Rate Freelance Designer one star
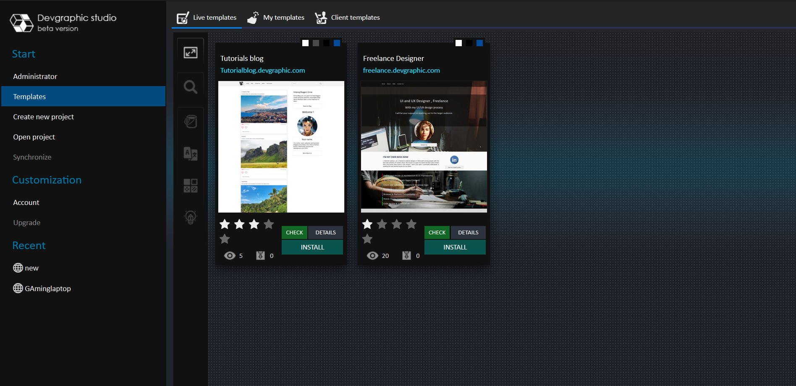 coord(367,224)
